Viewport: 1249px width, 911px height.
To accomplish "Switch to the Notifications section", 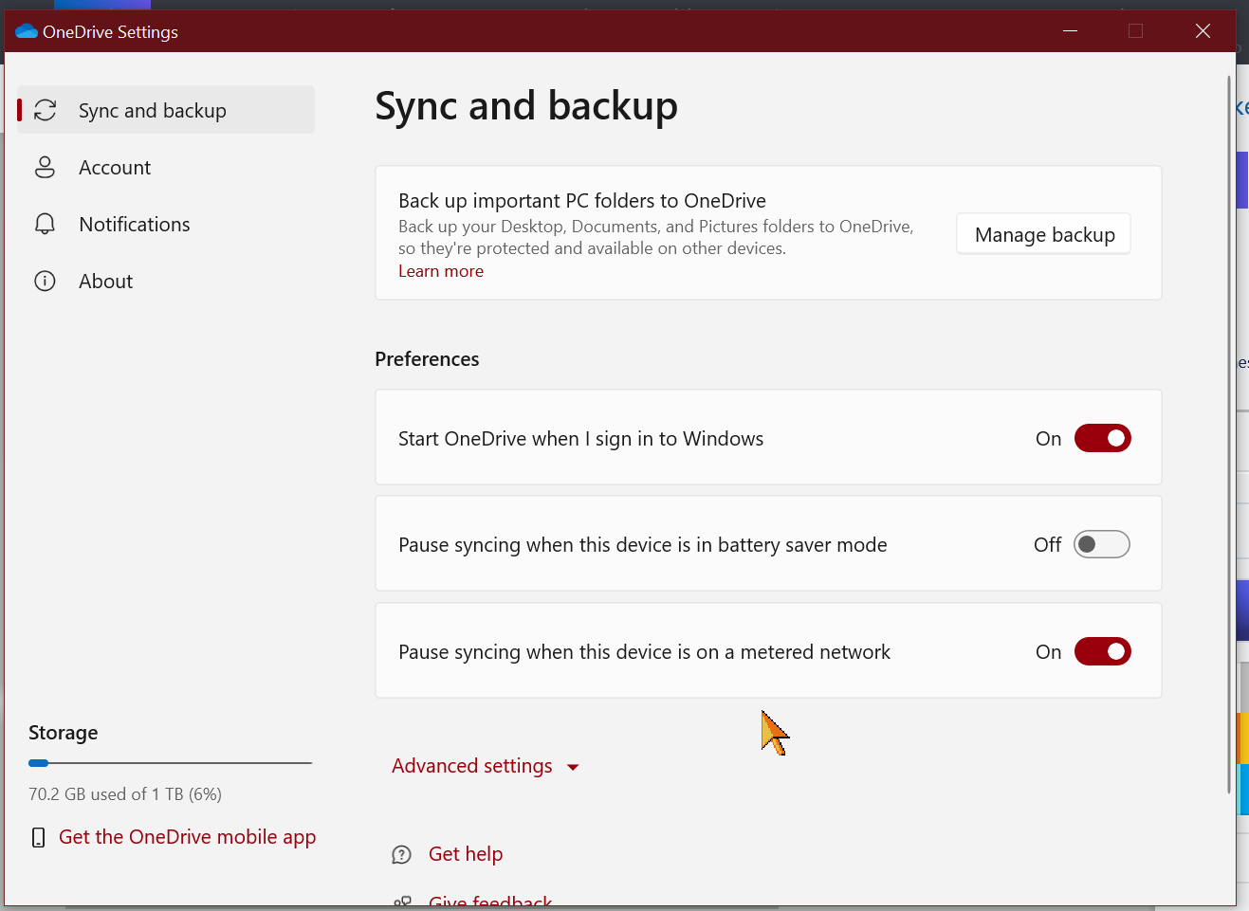I will tap(134, 224).
